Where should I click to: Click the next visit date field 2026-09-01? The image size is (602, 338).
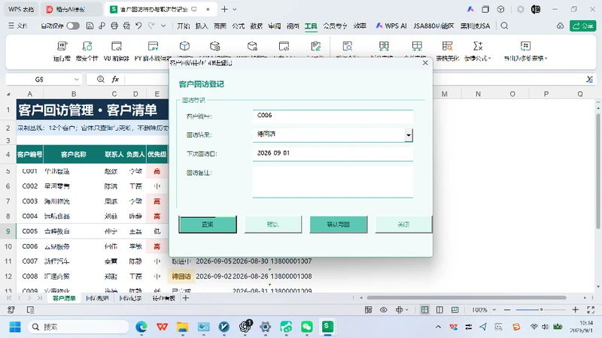(x=333, y=153)
